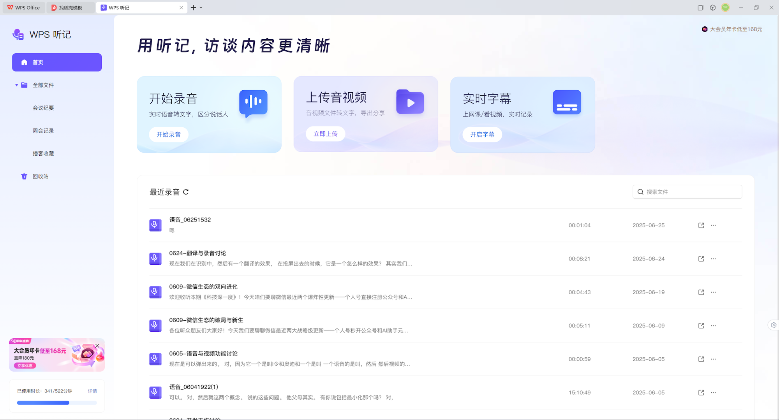Open recording 0609-微信生态的双向进化

tap(446, 292)
